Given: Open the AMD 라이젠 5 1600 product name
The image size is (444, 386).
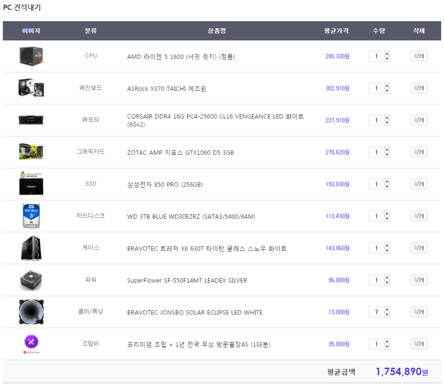Looking at the screenshot, I should tap(181, 56).
